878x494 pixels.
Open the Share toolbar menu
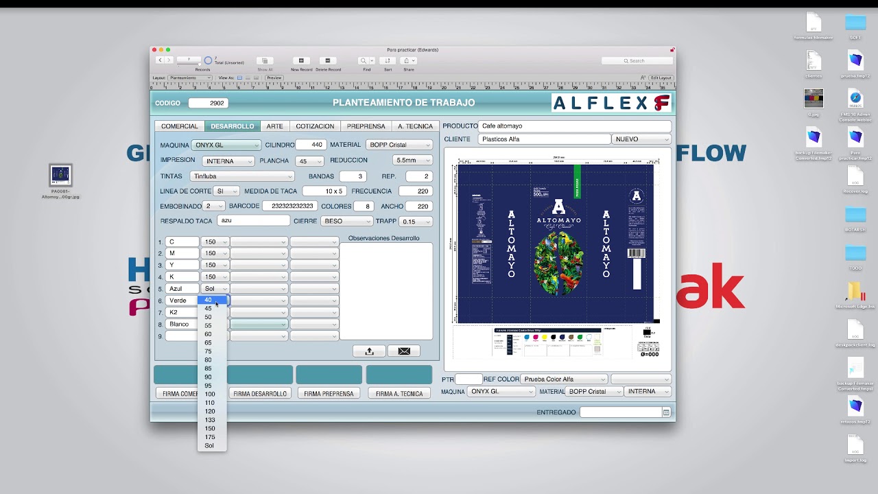point(409,61)
